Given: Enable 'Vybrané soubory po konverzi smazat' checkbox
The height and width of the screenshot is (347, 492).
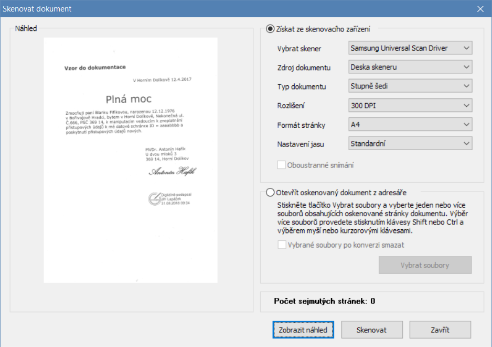Looking at the screenshot, I should 282,245.
